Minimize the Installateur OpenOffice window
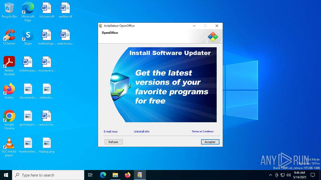Screen dimensions: 321x180 [x=194, y=26]
